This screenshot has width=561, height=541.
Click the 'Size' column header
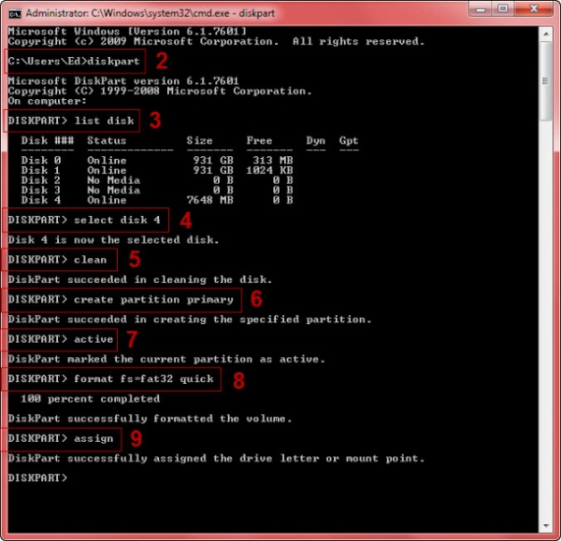click(200, 140)
